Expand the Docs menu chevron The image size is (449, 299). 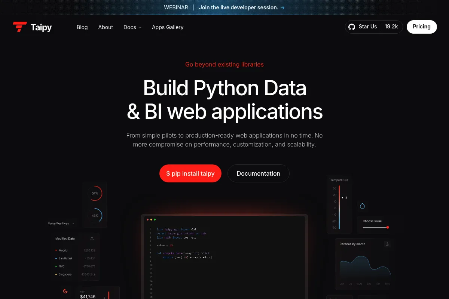[140, 28]
